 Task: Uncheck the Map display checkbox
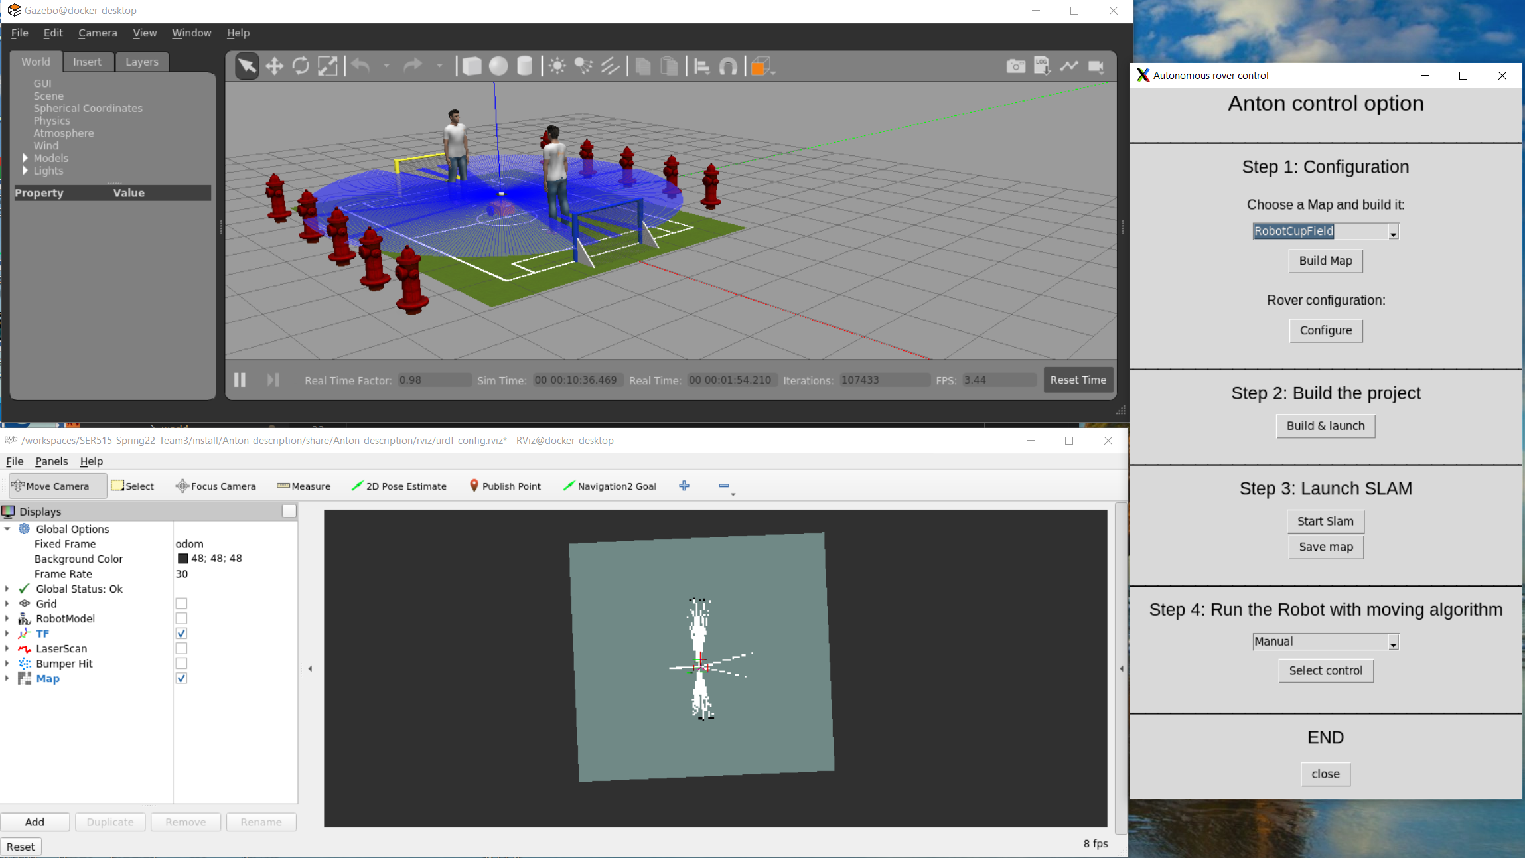click(181, 678)
